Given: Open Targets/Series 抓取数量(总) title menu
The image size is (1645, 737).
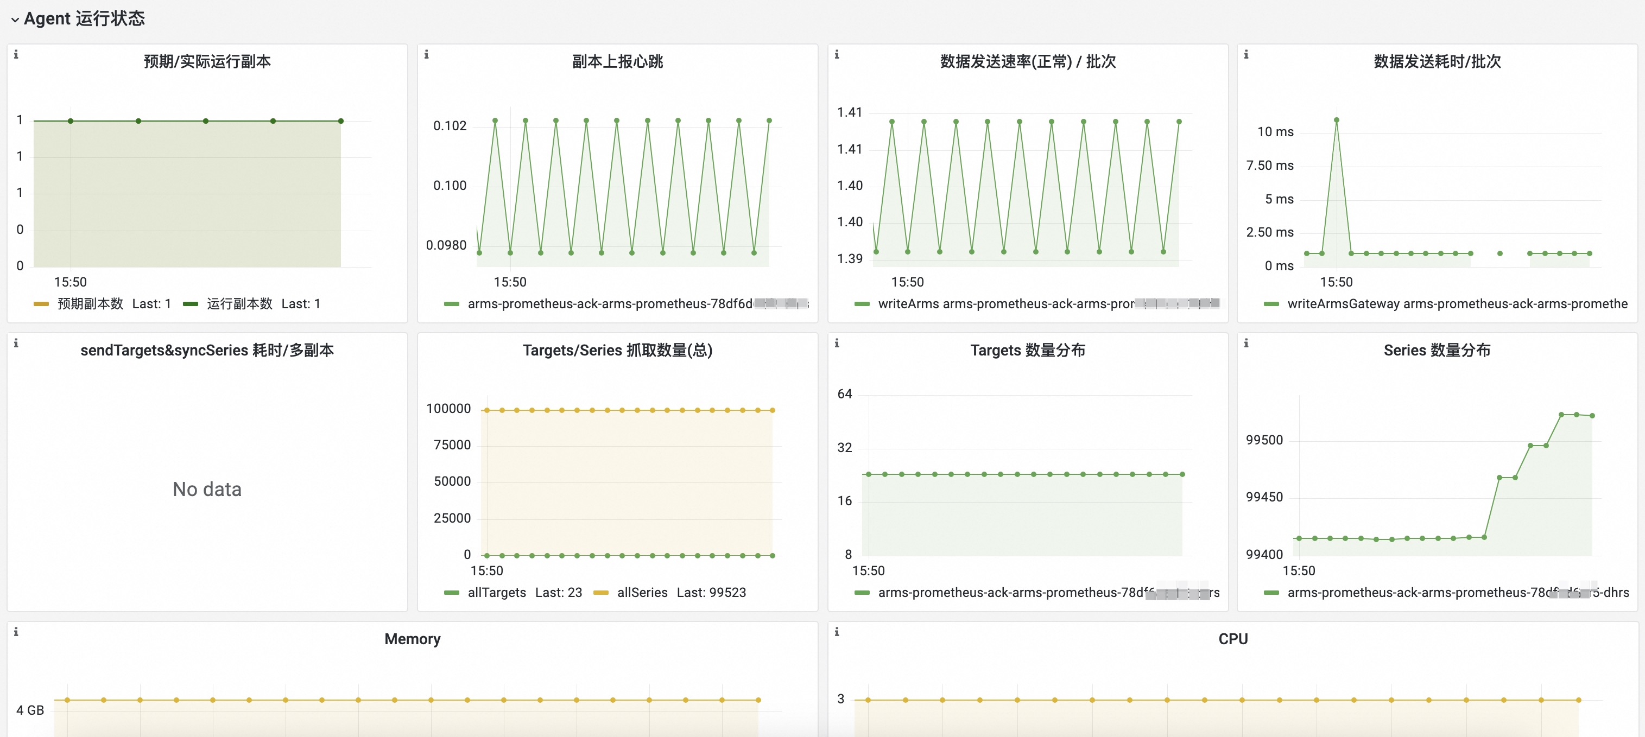Looking at the screenshot, I should (617, 350).
